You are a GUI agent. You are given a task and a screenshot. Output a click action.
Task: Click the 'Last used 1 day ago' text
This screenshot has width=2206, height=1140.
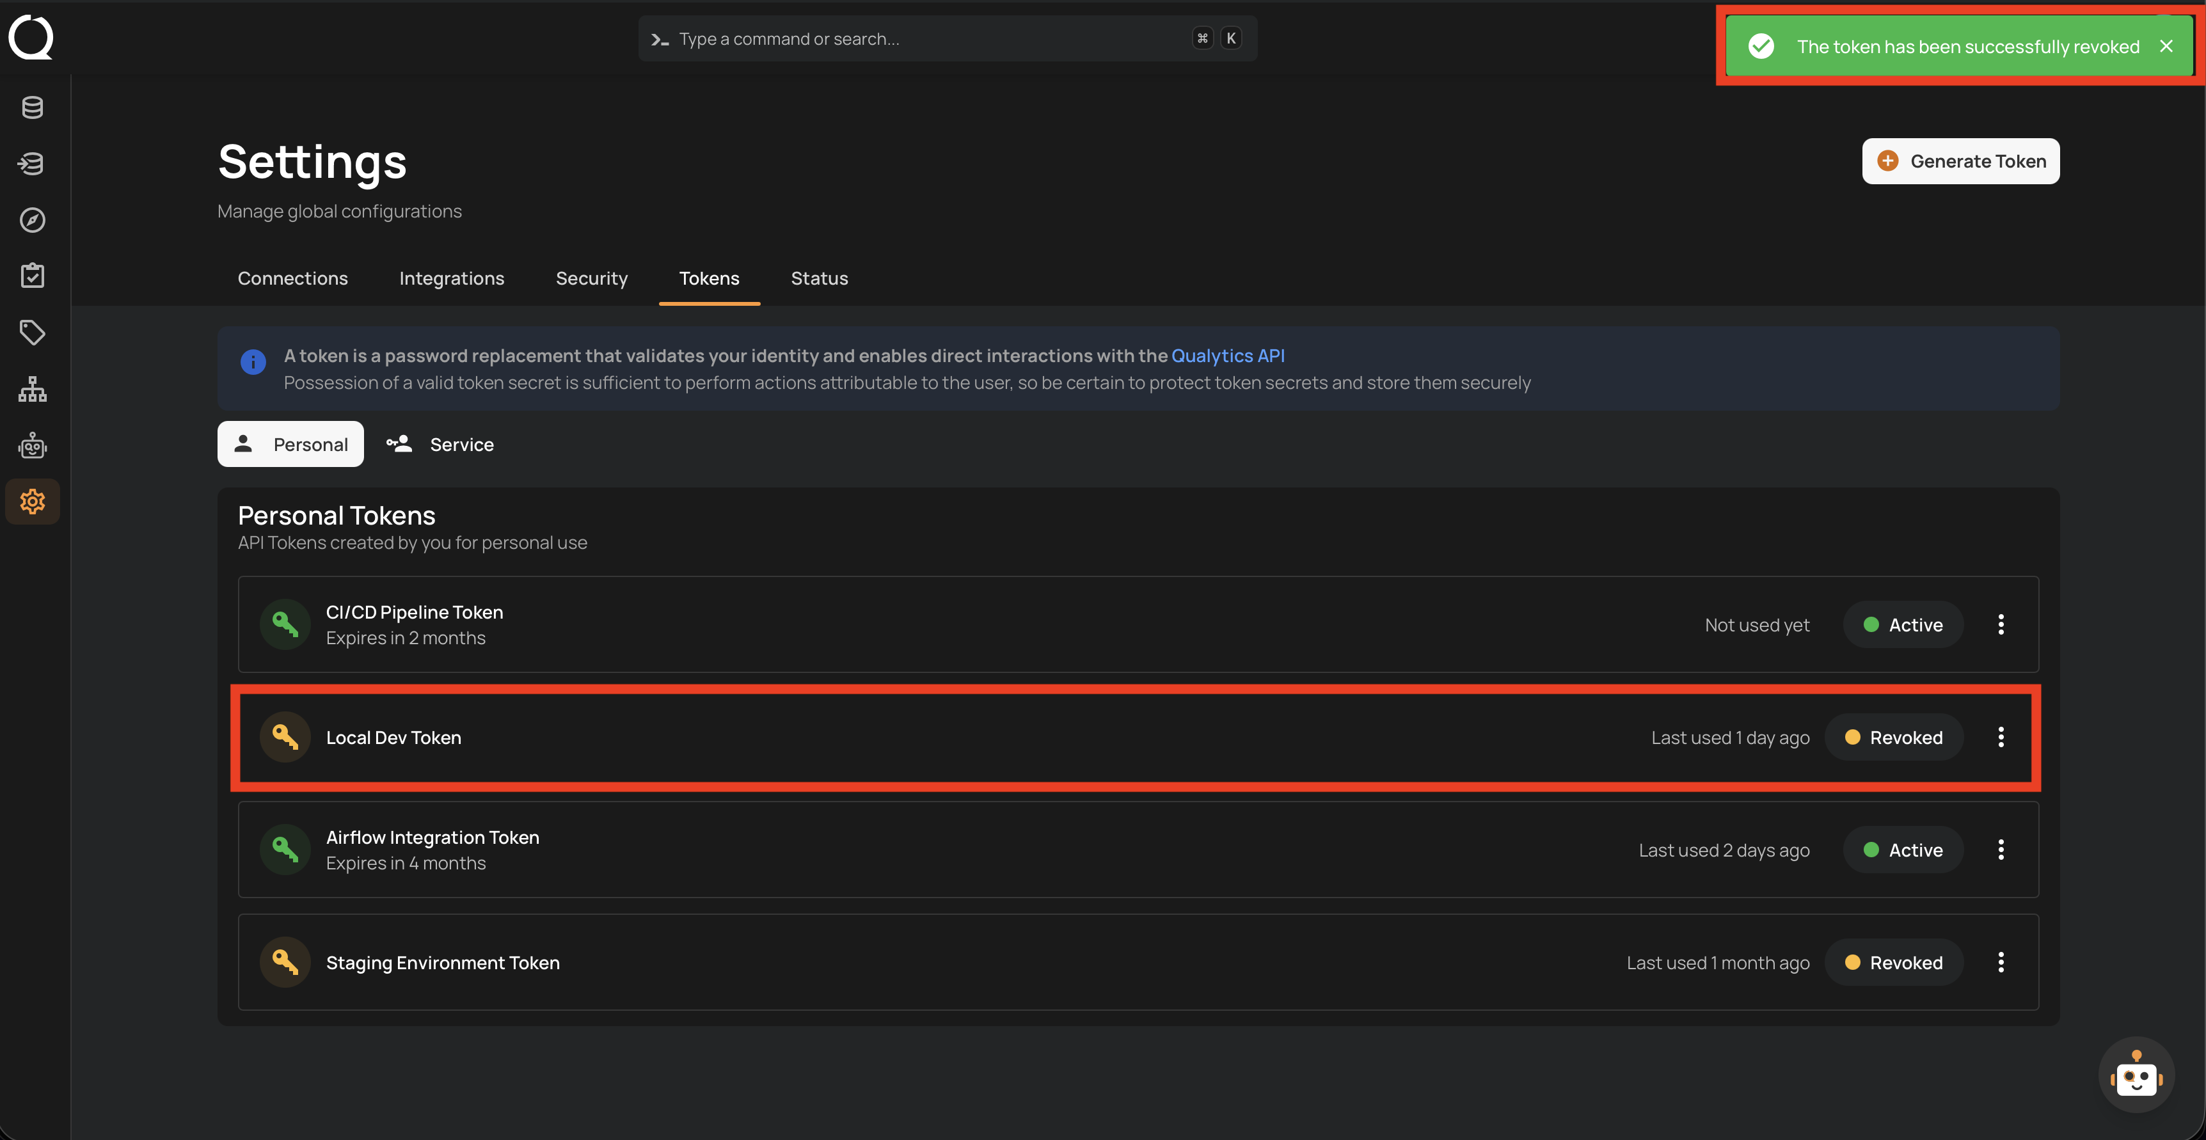1730,738
